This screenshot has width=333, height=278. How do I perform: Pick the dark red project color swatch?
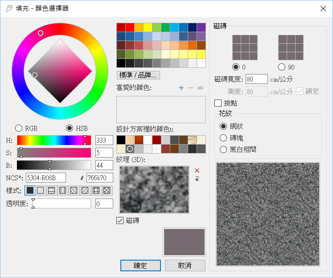[x=156, y=140]
